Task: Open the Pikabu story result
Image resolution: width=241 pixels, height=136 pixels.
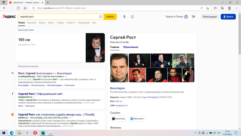Action: pyautogui.click(x=56, y=115)
